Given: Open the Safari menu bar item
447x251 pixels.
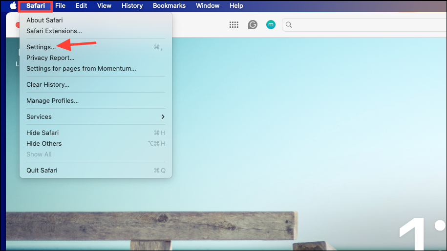Looking at the screenshot, I should click(36, 6).
